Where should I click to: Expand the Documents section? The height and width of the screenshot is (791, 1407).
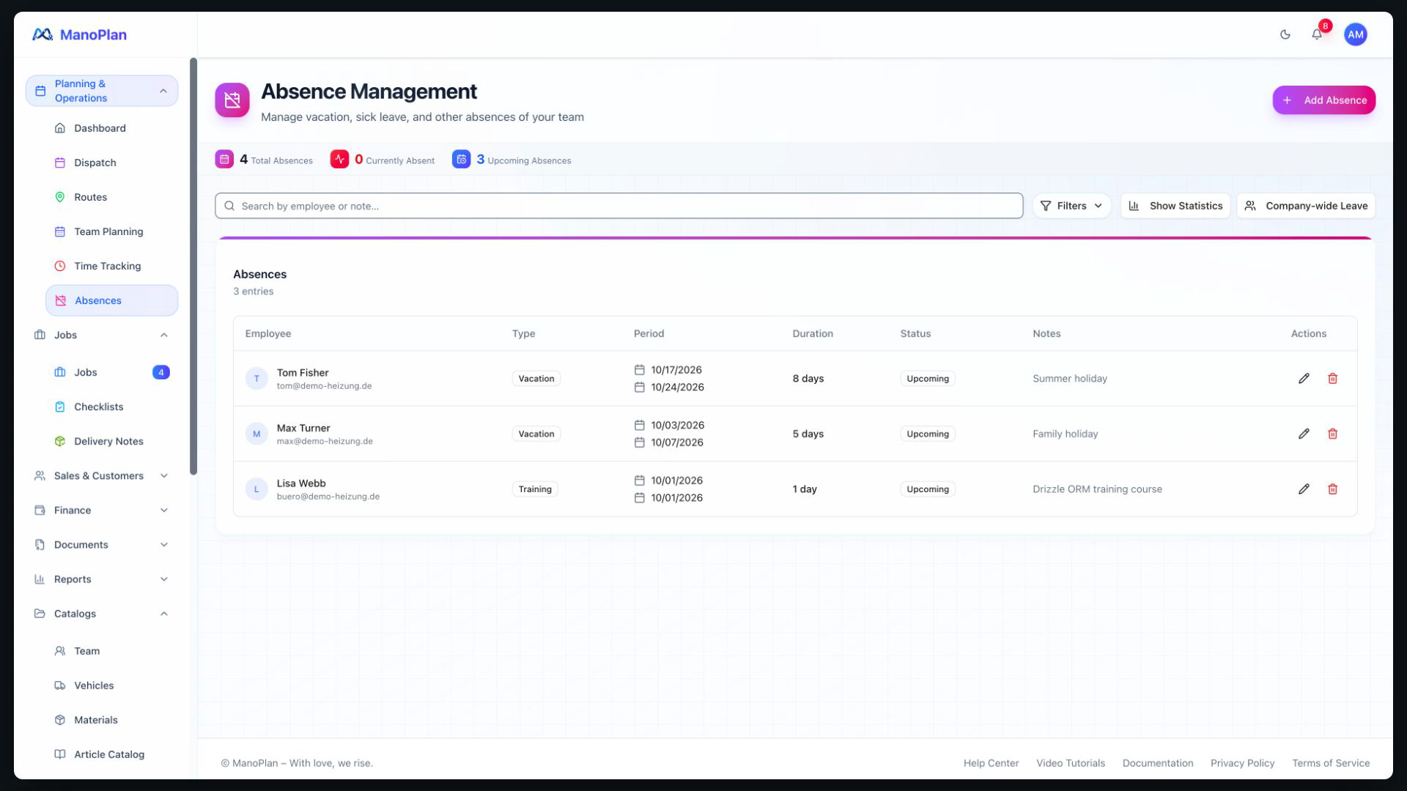pos(102,544)
